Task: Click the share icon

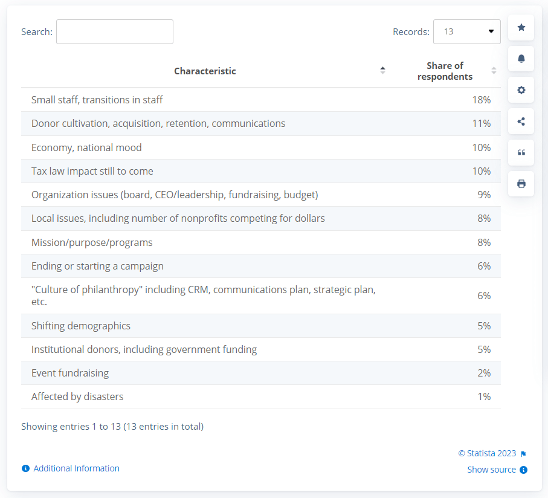Action: [521, 121]
